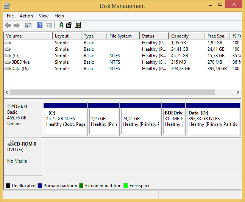Click the 393,19 GB free space cell
The image size is (245, 202).
click(x=217, y=69)
